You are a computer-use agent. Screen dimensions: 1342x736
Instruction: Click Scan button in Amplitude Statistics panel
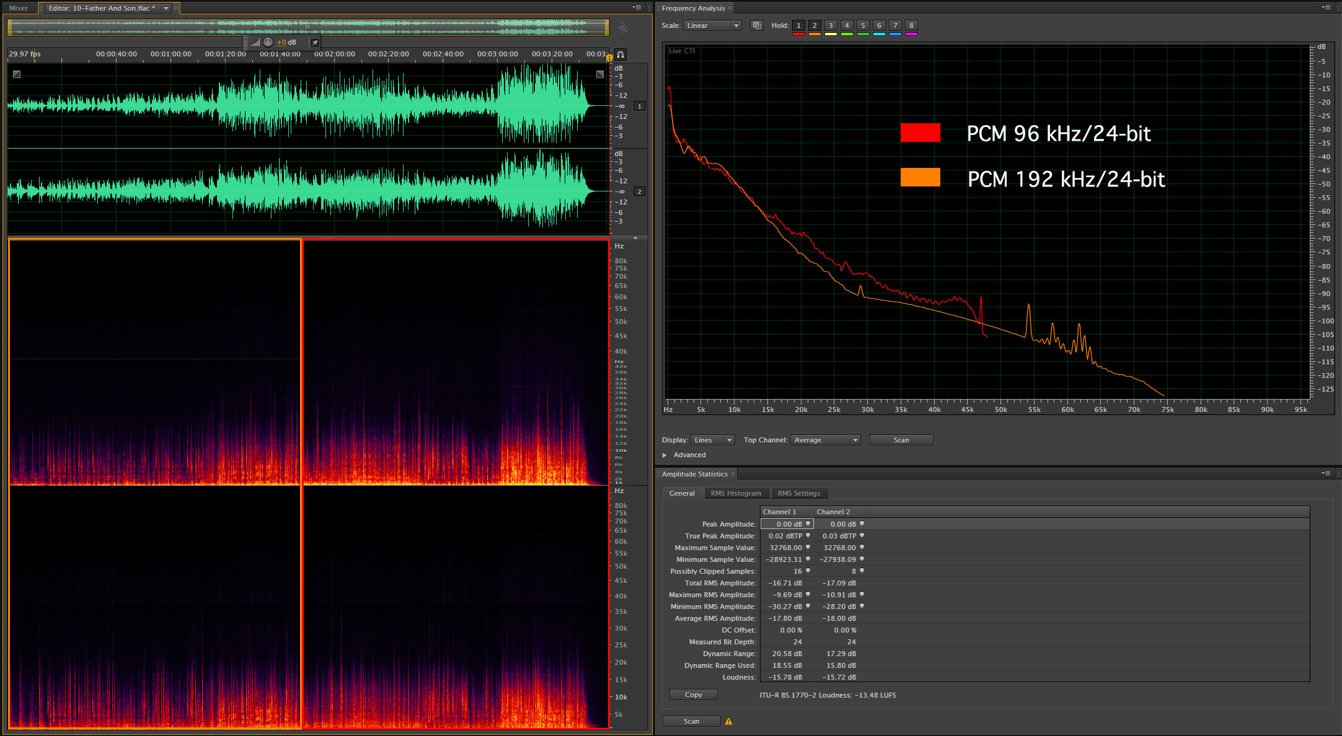[692, 721]
